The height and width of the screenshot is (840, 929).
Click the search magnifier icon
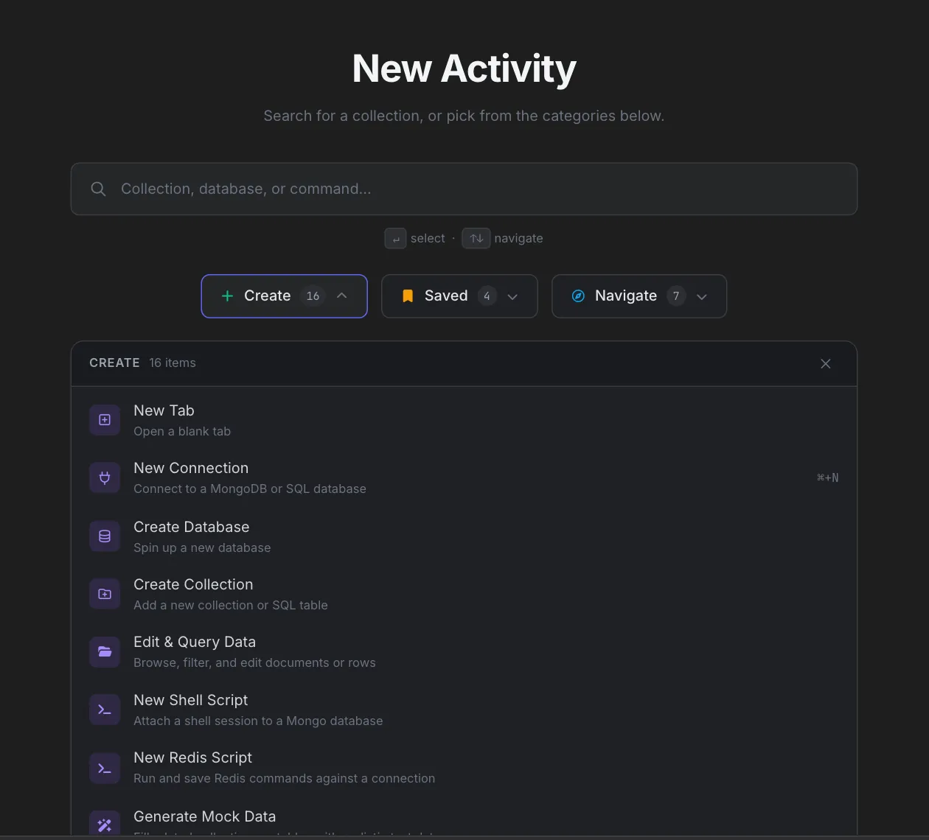(98, 189)
